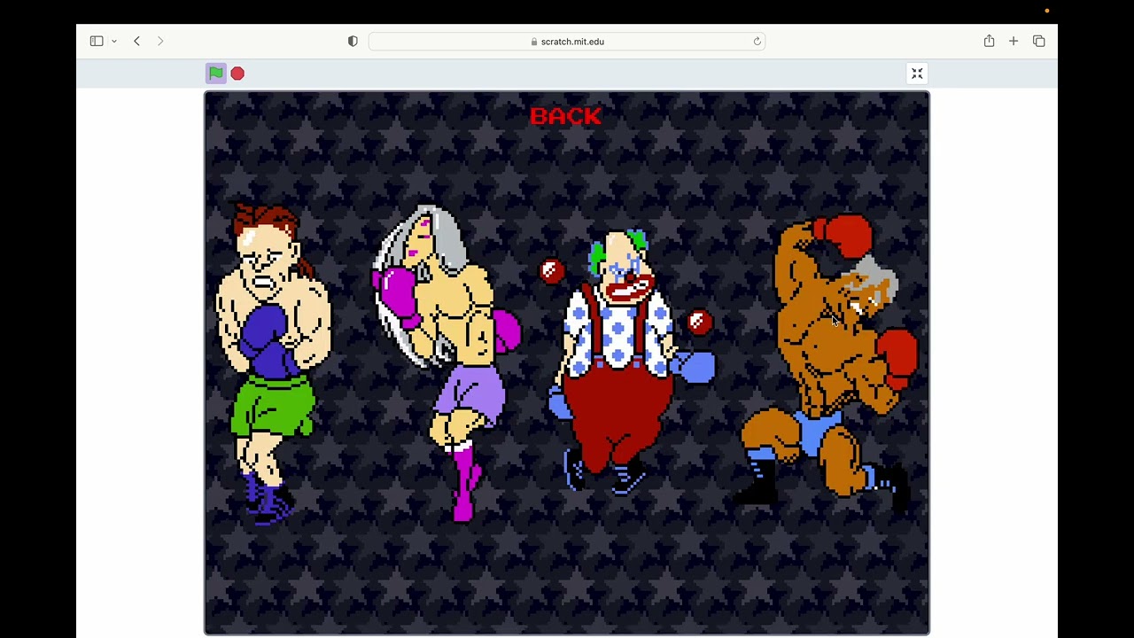
Task: Open the Share menu icon
Action: 989,41
